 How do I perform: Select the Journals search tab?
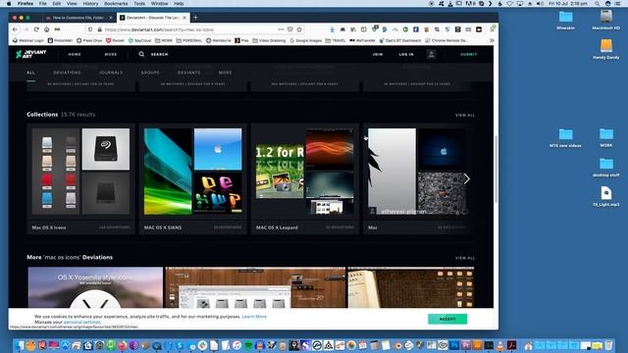111,73
